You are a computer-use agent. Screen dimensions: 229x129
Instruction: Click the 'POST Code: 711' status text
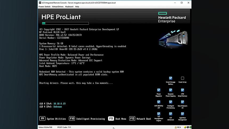point(64,127)
